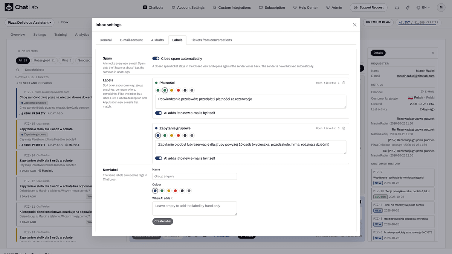
Task: Select green colour for the new label
Action: 162,191
